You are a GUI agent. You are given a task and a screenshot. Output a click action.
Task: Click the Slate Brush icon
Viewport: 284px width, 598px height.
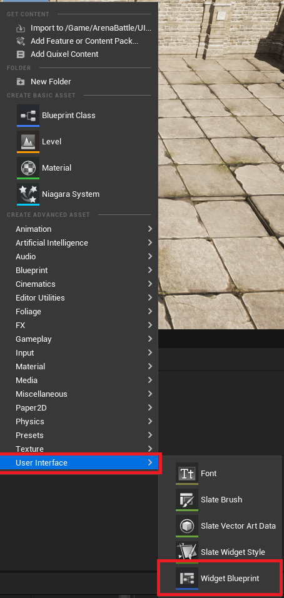click(187, 500)
